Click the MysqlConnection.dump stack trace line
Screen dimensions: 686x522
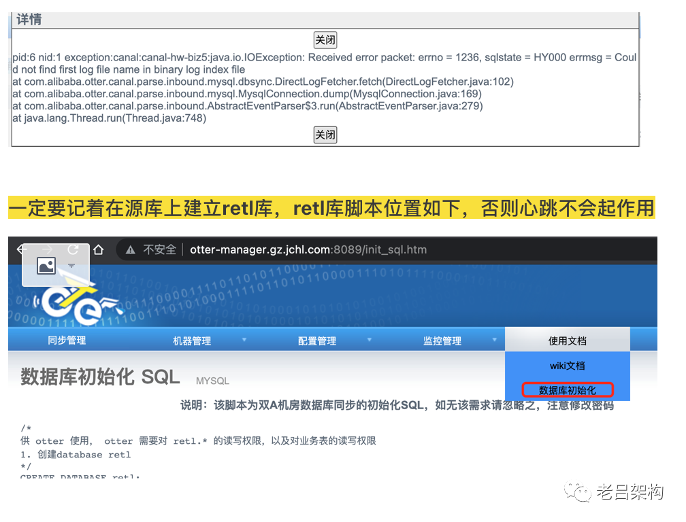247,94
